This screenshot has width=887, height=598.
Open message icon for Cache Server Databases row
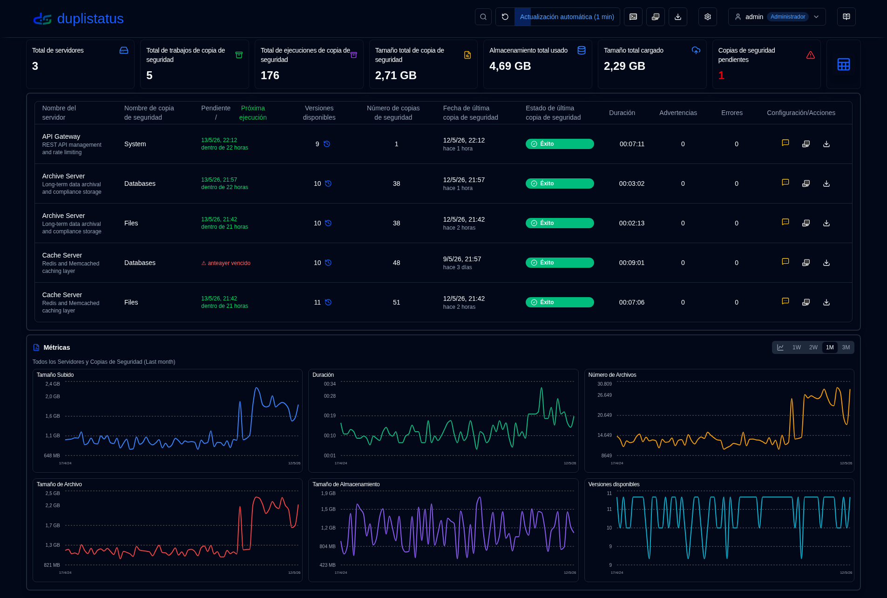click(x=785, y=262)
